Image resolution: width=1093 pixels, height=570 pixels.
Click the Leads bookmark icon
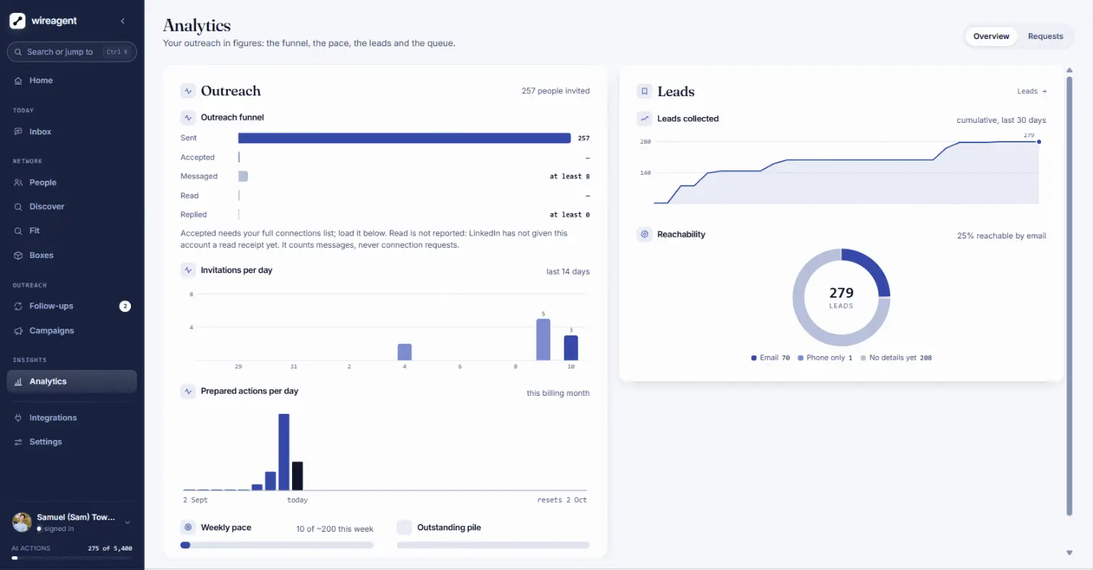coord(644,92)
